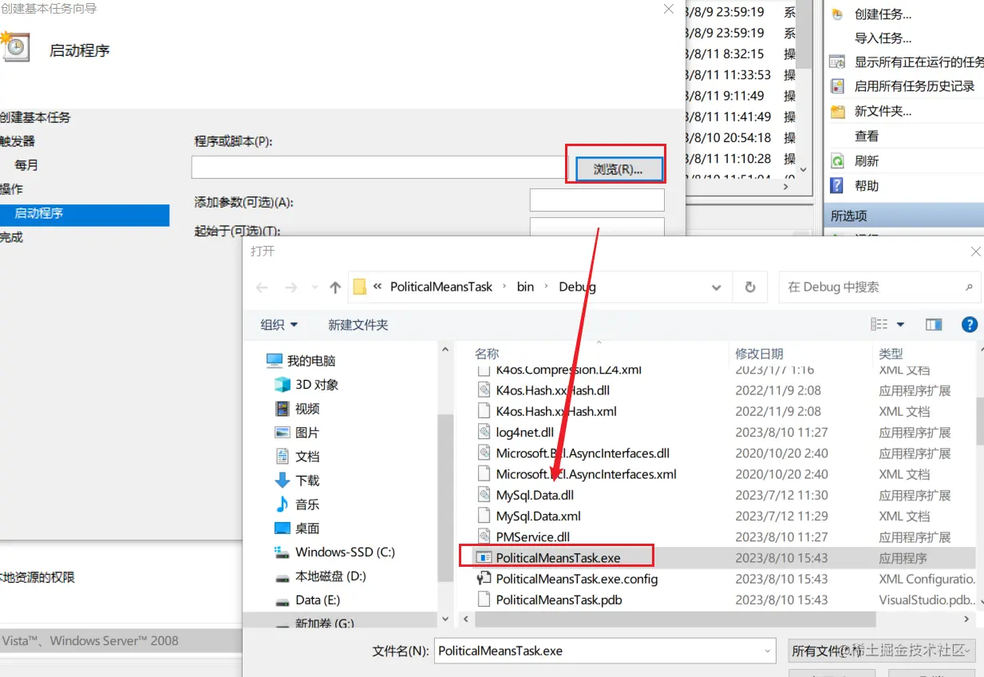
Task: Select file PoliticalMeansTask.pdb
Action: 559,600
